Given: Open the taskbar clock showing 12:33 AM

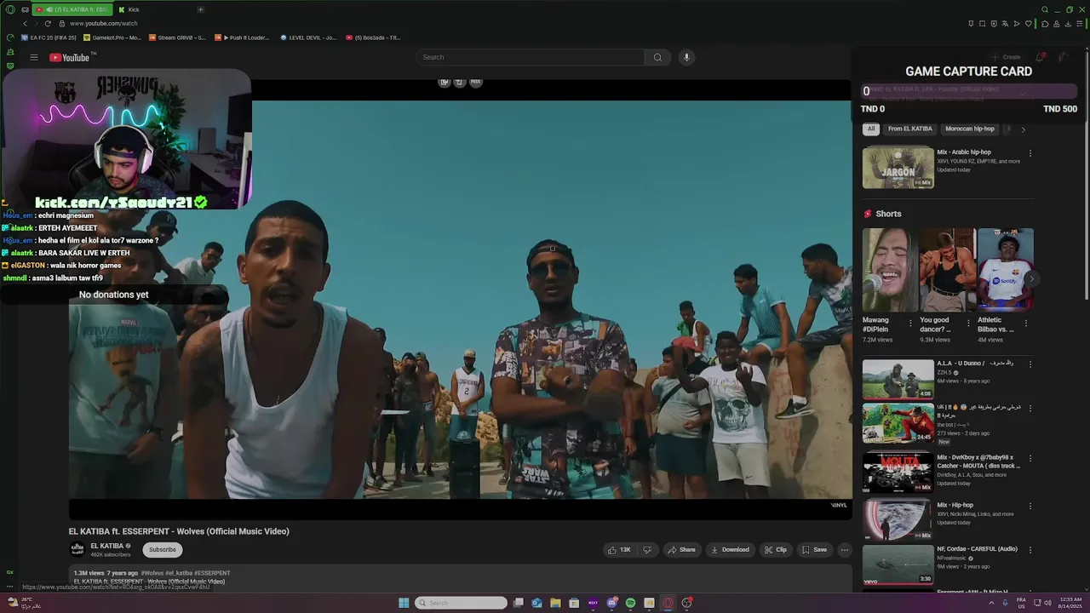Looking at the screenshot, I should 1070,603.
